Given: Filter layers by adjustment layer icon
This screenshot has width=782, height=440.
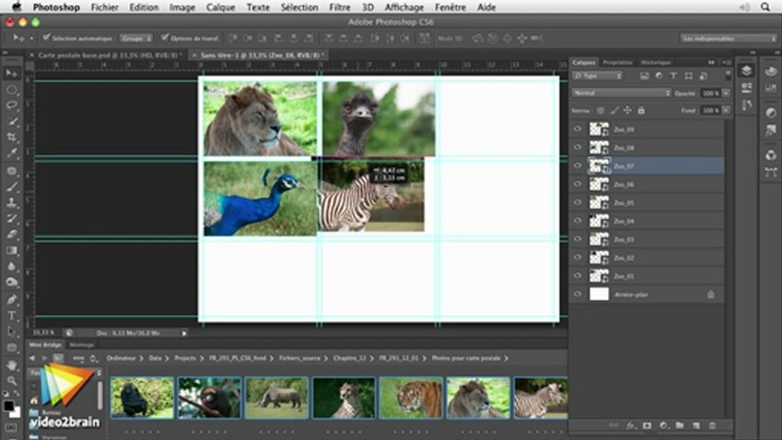Looking at the screenshot, I should point(658,76).
